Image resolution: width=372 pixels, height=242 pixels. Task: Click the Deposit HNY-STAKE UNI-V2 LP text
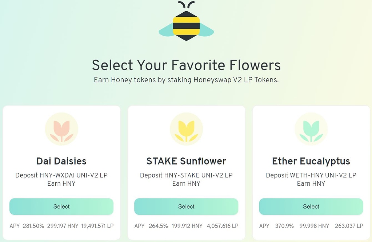[x=186, y=175]
